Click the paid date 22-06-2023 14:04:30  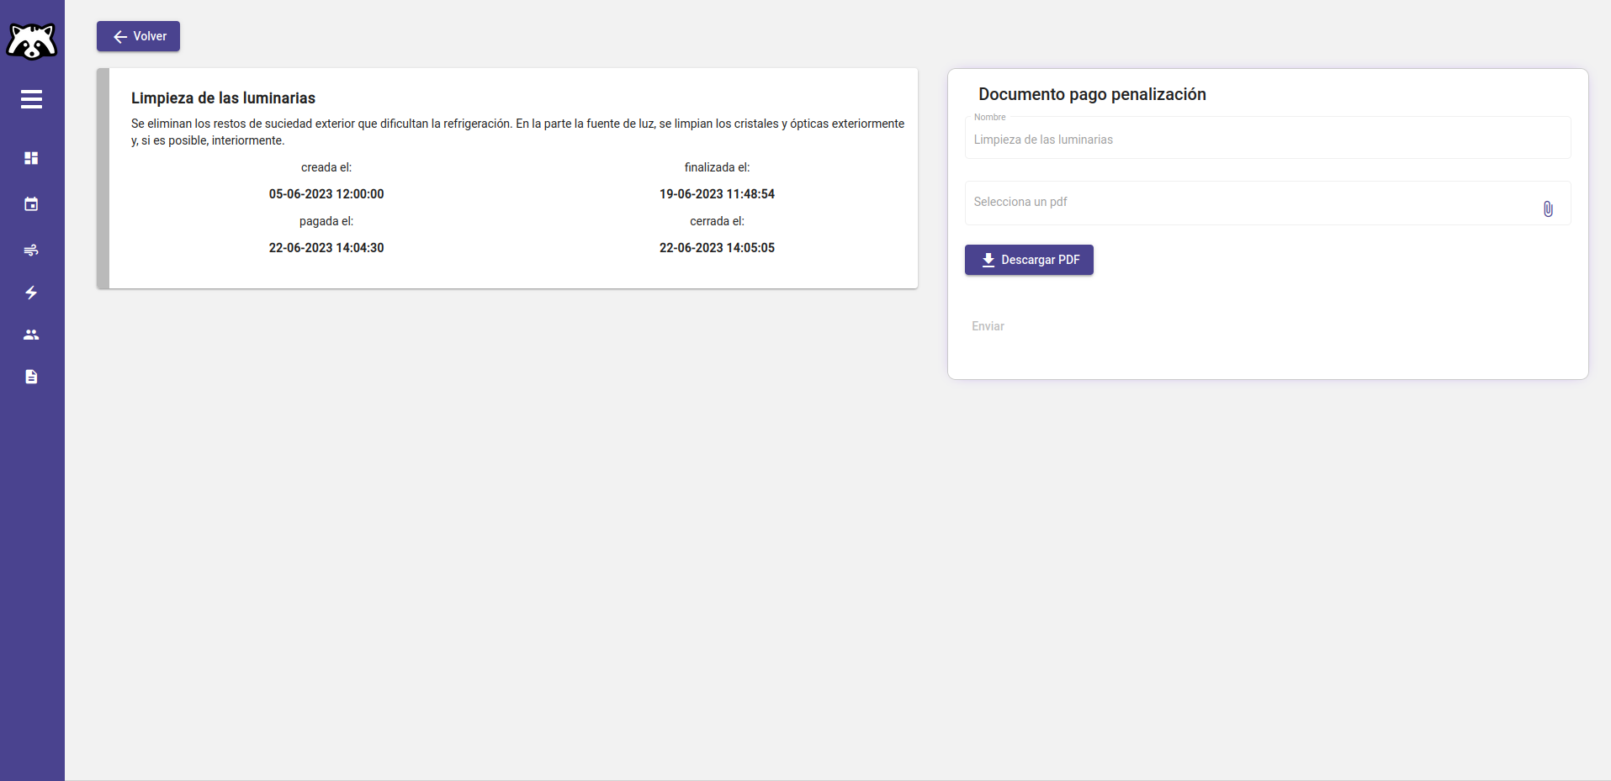[x=326, y=248]
